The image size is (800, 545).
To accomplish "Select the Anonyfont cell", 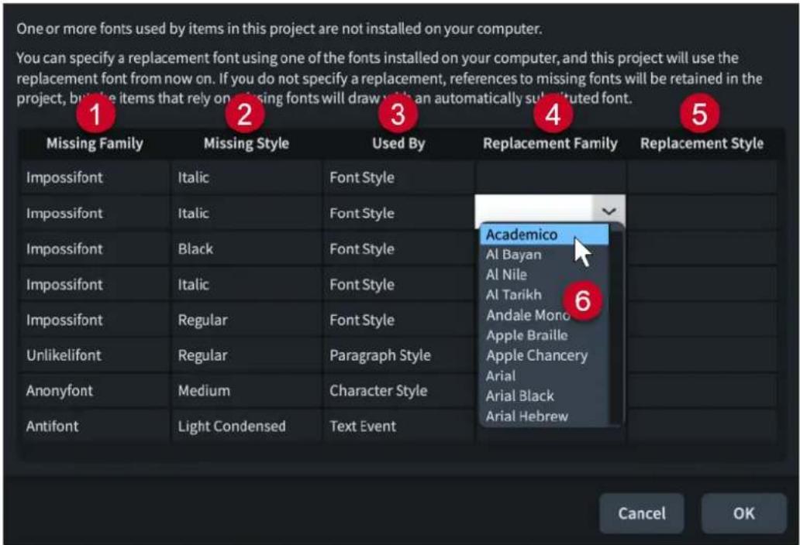I will (x=95, y=391).
